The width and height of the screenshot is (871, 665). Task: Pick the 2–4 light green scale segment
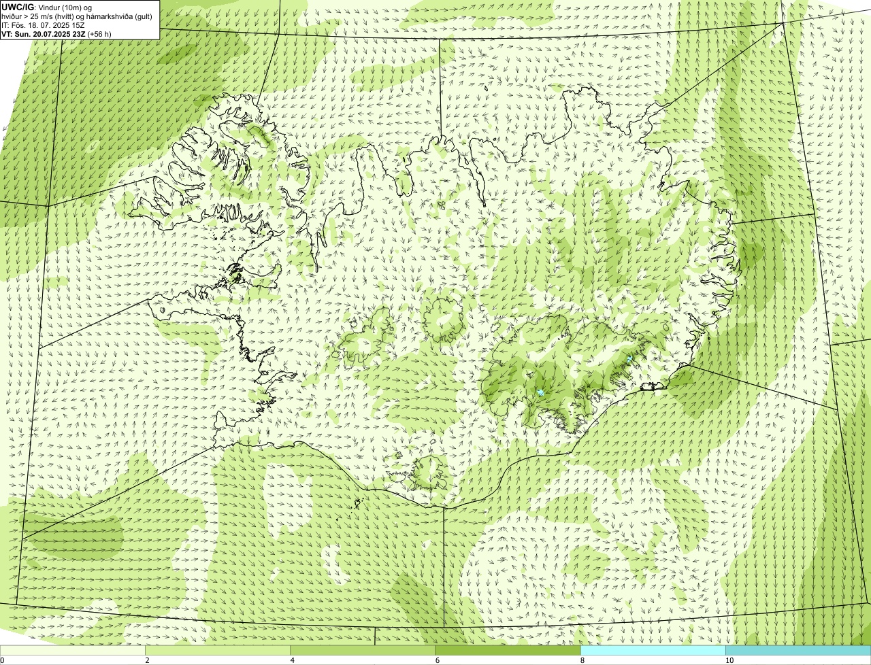tap(218, 651)
